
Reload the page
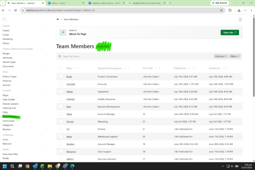[16, 10]
